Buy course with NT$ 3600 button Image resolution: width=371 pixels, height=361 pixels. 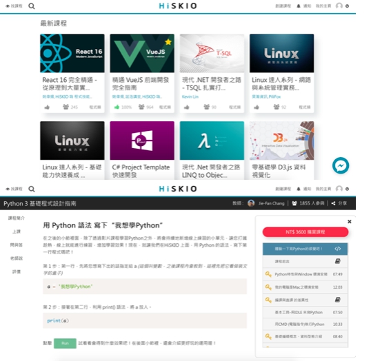click(x=305, y=232)
